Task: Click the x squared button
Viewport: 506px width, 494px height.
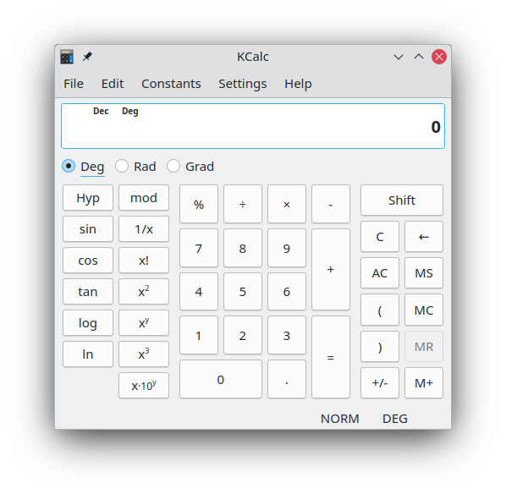Action: 144,292
